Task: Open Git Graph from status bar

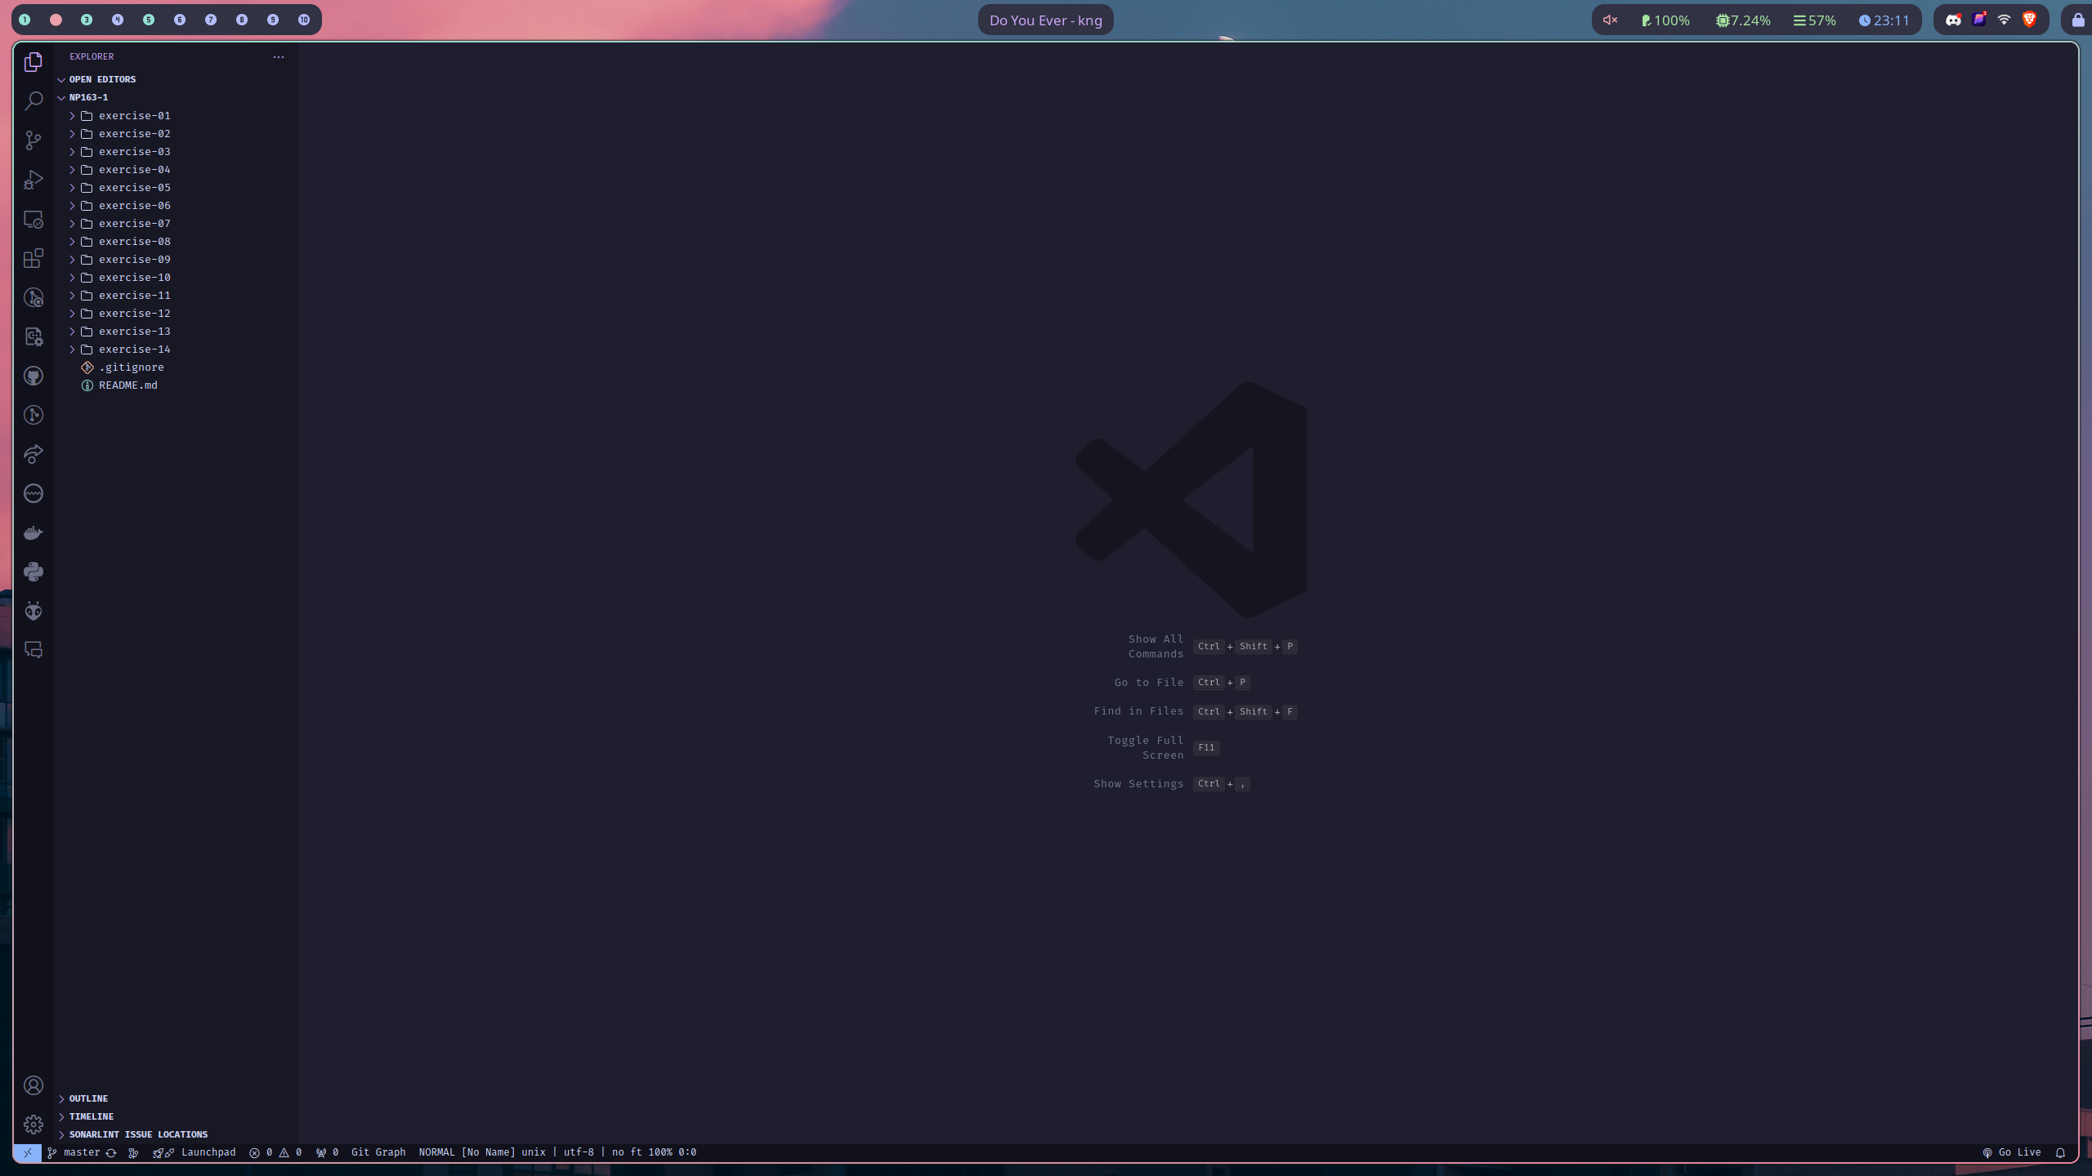Action: 378,1152
